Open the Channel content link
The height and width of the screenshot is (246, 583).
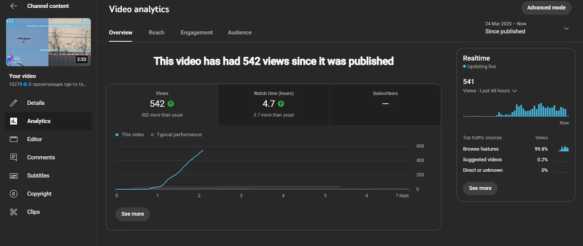point(48,6)
